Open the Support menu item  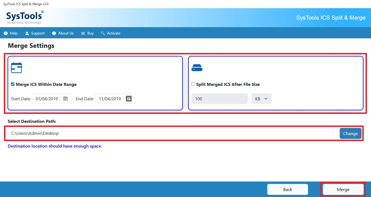(35, 33)
